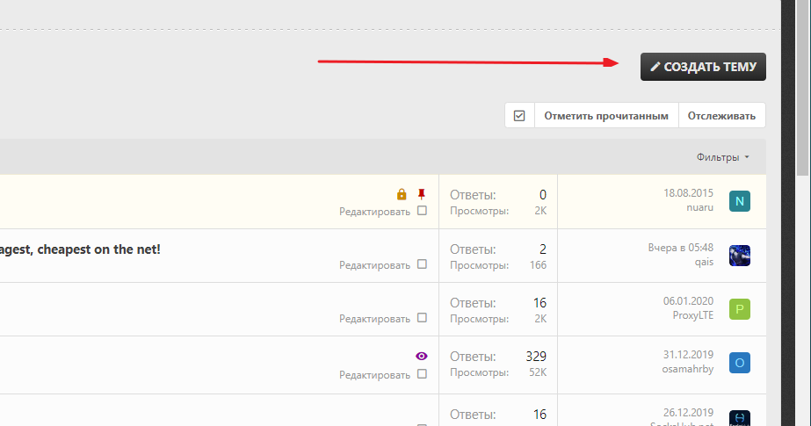The width and height of the screenshot is (811, 426).
Task: Click the select-all checkbox icon
Action: 519,116
